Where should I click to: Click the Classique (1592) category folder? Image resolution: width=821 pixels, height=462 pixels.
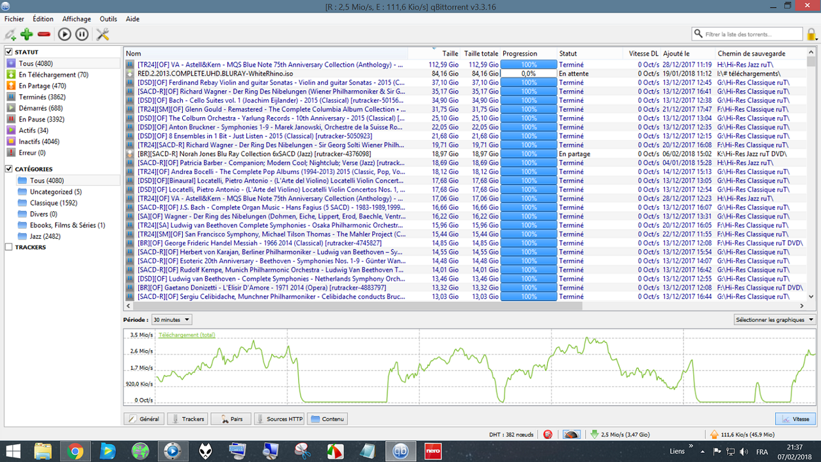[23, 203]
